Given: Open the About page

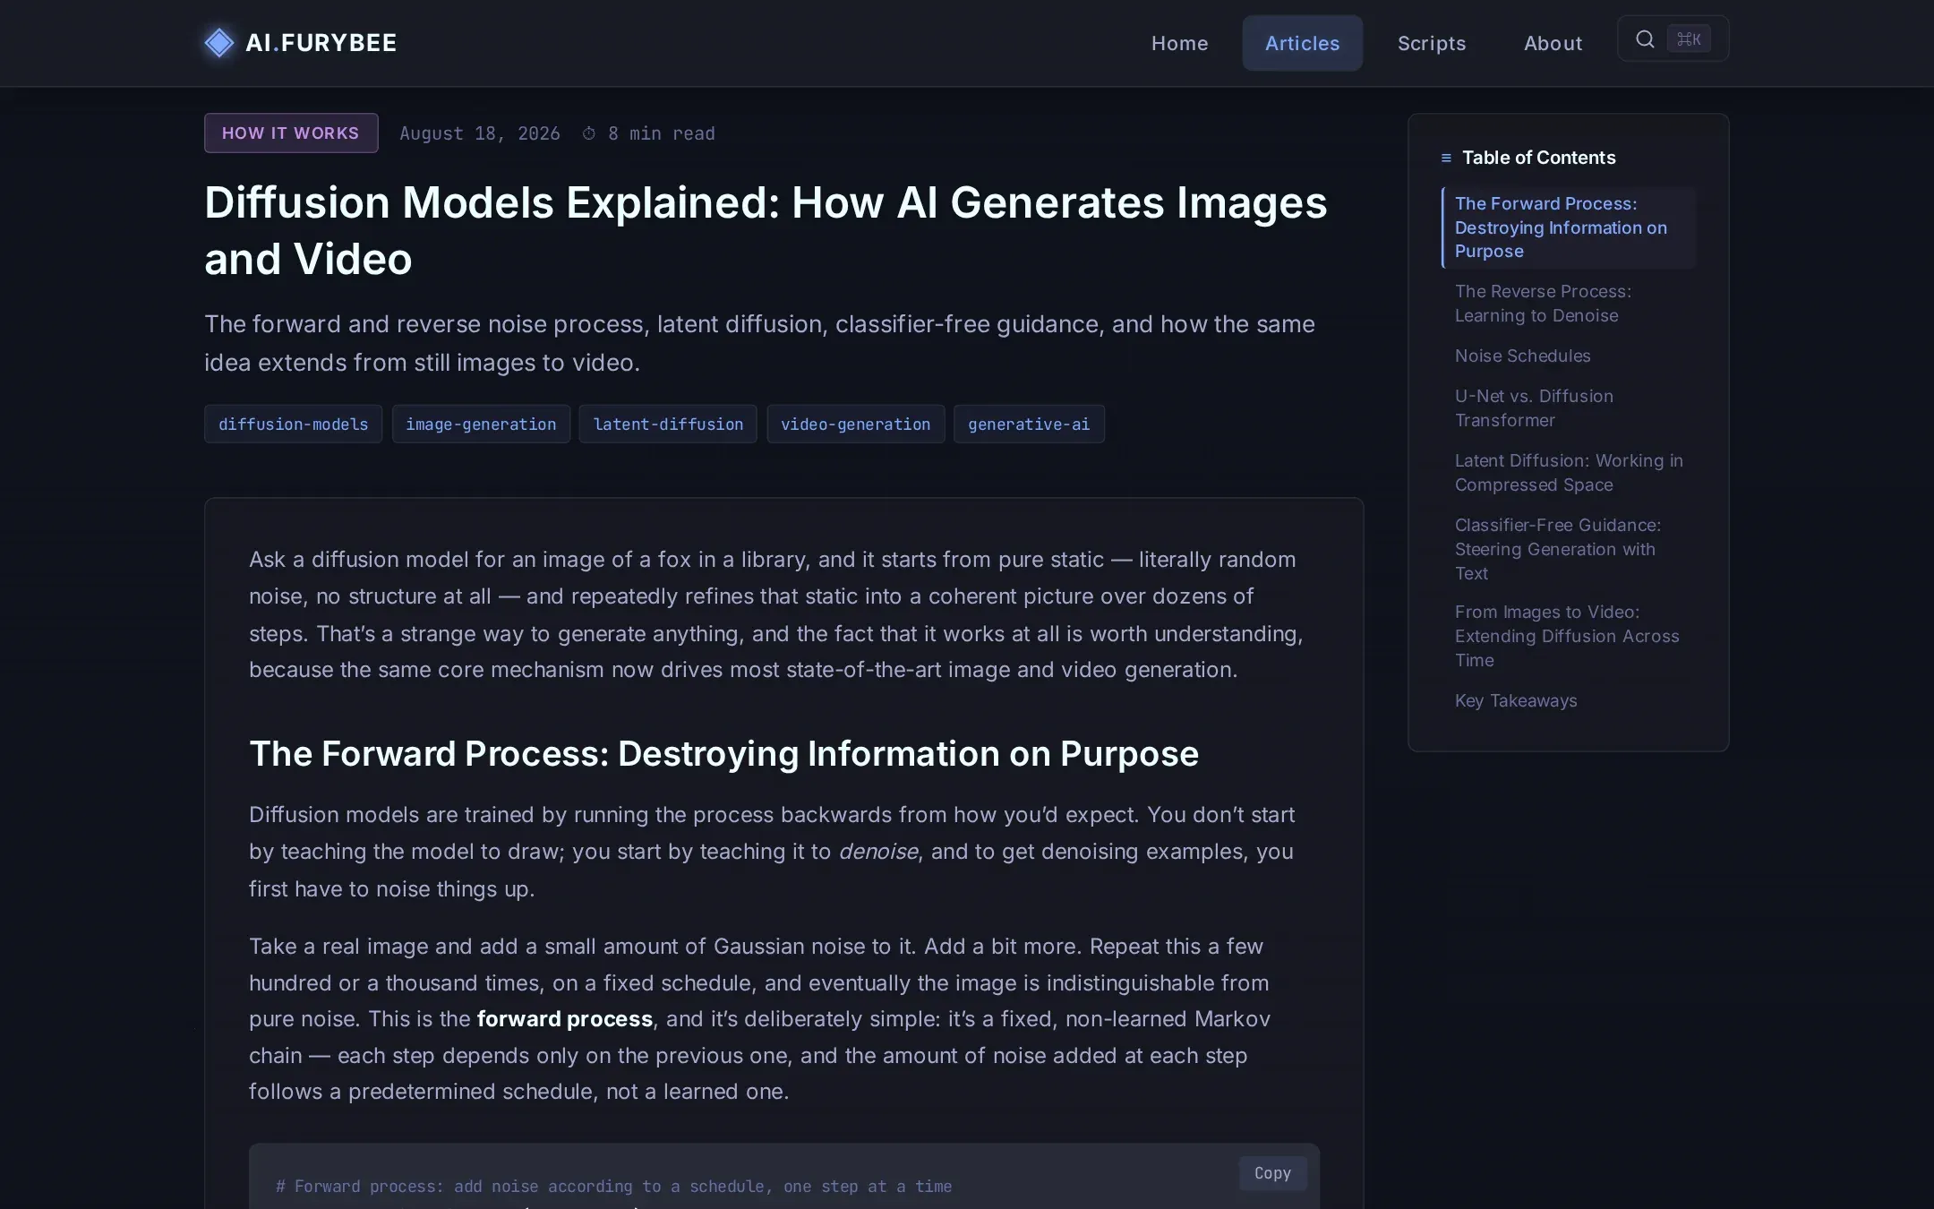Looking at the screenshot, I should [x=1553, y=43].
